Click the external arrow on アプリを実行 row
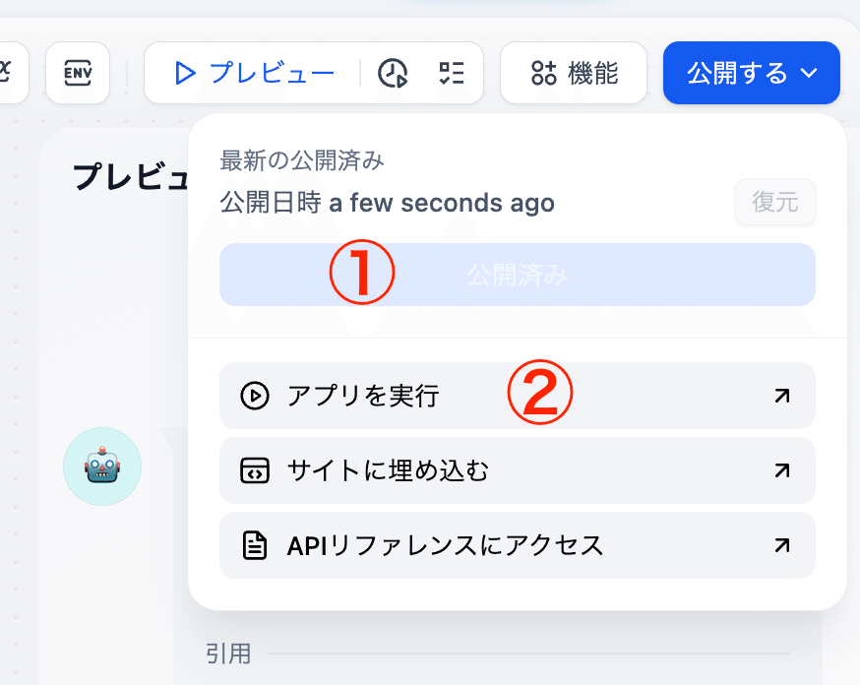 click(x=782, y=396)
